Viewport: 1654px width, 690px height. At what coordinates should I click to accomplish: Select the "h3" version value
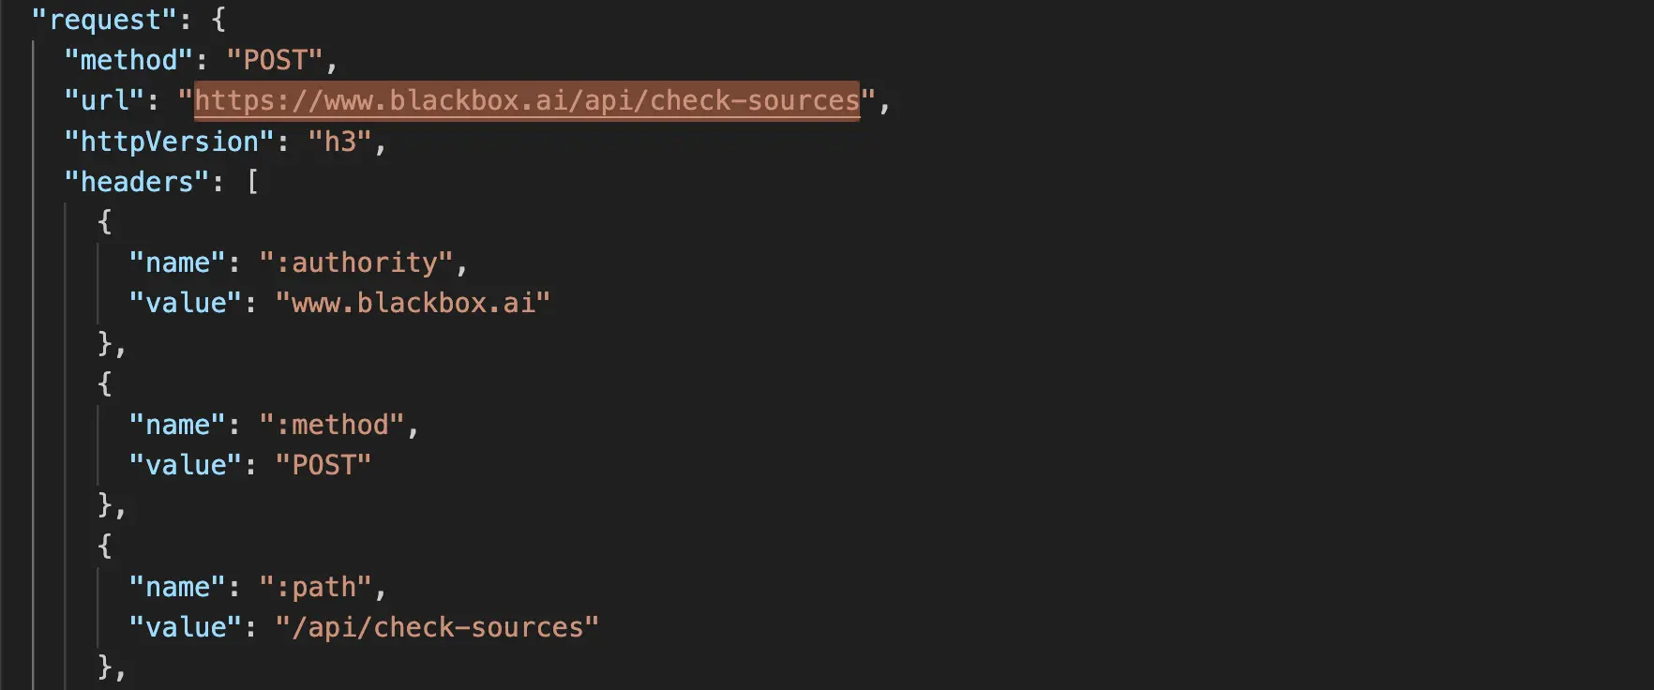pos(340,142)
